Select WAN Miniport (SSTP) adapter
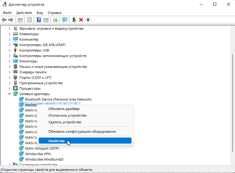This screenshot has height=173, width=235. click(x=42, y=148)
